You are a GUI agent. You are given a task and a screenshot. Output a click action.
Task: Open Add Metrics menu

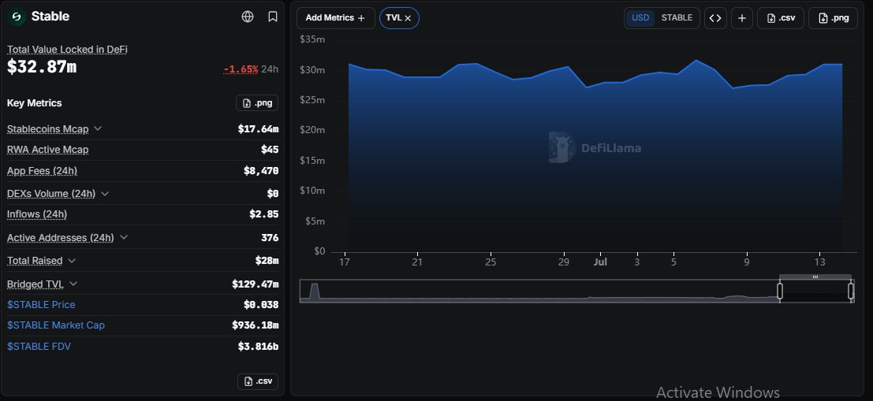(336, 18)
